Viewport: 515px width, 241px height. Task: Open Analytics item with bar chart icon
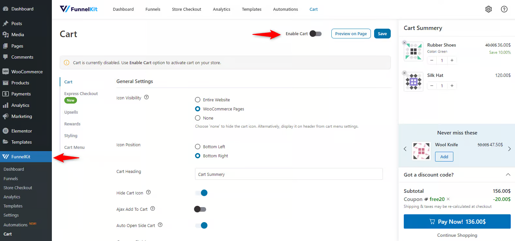tap(26, 105)
